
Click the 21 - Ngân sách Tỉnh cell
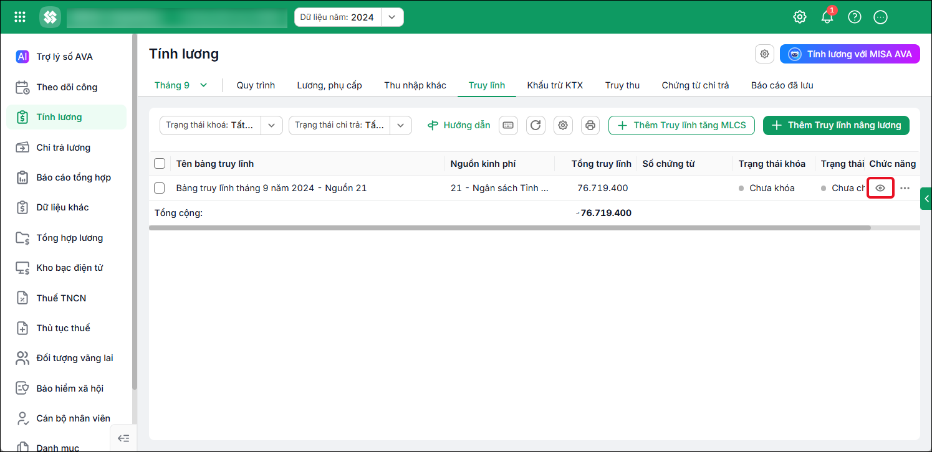click(499, 188)
